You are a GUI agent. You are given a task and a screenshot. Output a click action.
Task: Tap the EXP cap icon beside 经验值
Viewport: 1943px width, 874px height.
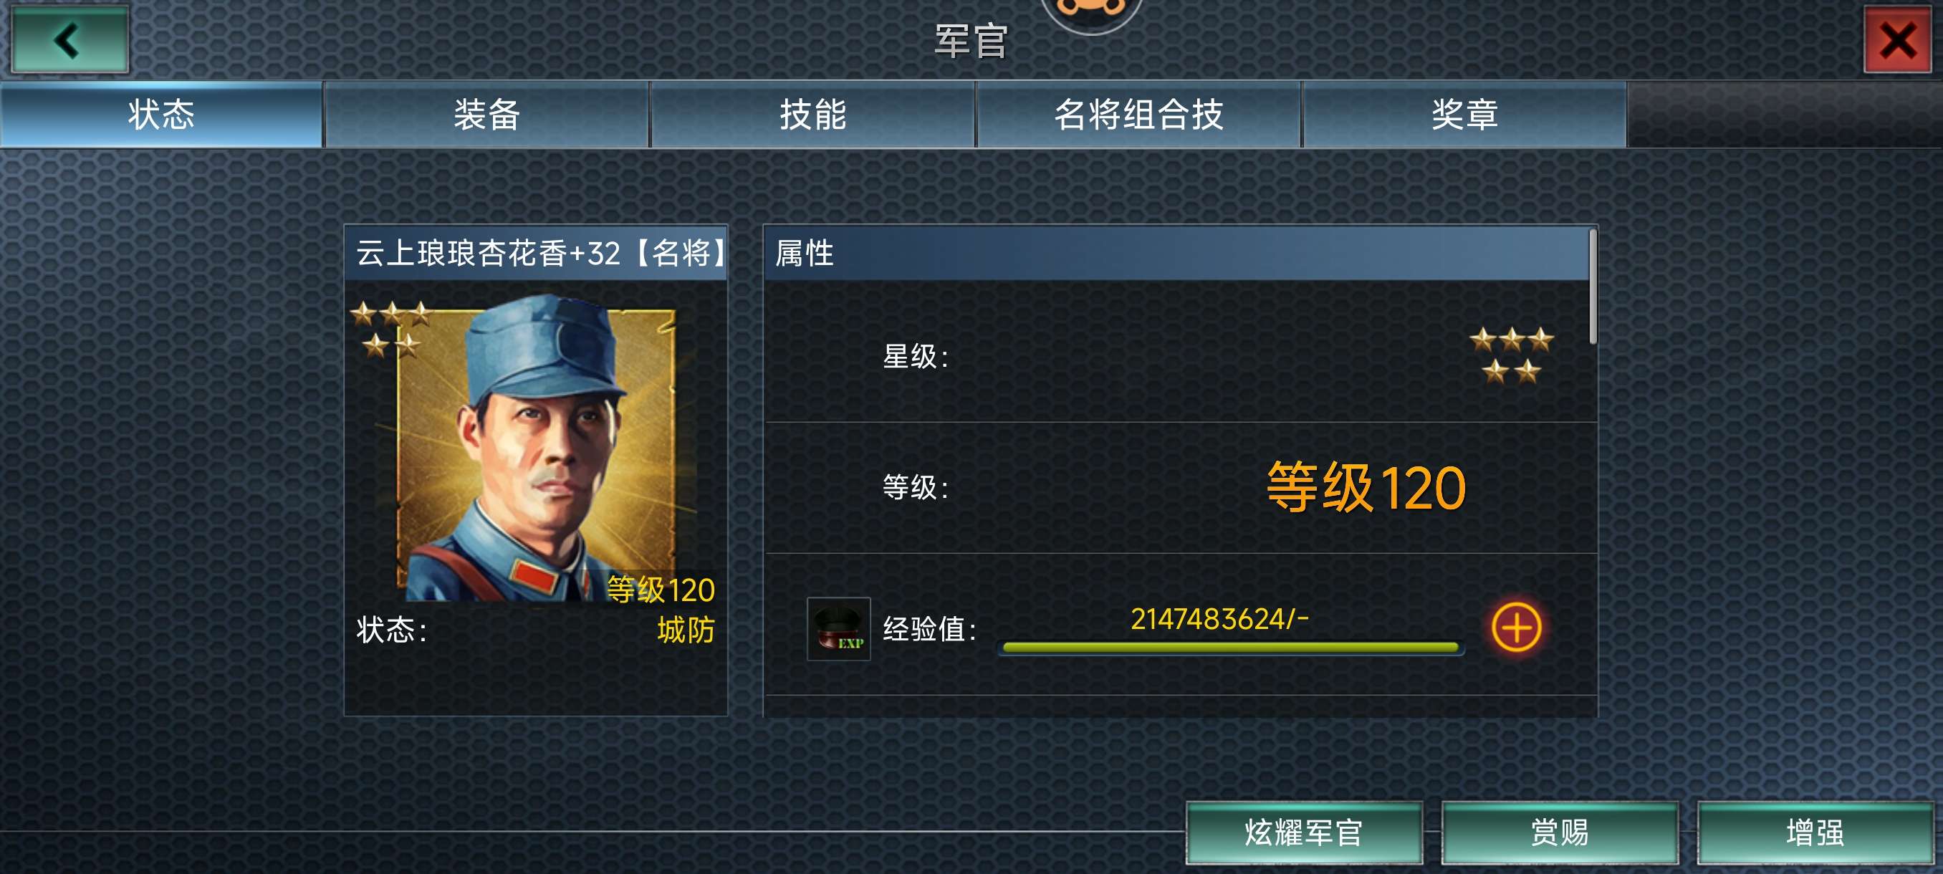click(x=839, y=629)
